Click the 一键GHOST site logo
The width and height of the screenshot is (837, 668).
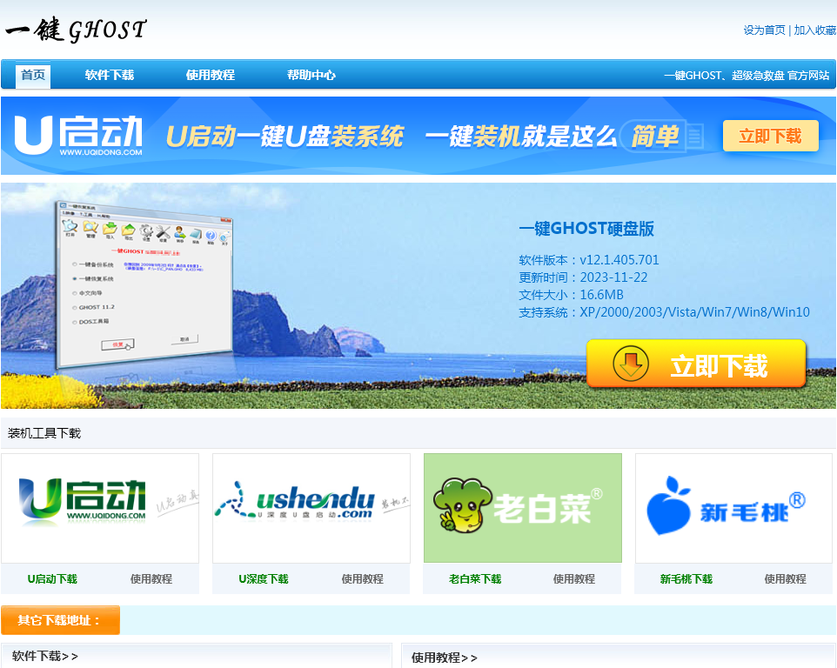[x=76, y=30]
